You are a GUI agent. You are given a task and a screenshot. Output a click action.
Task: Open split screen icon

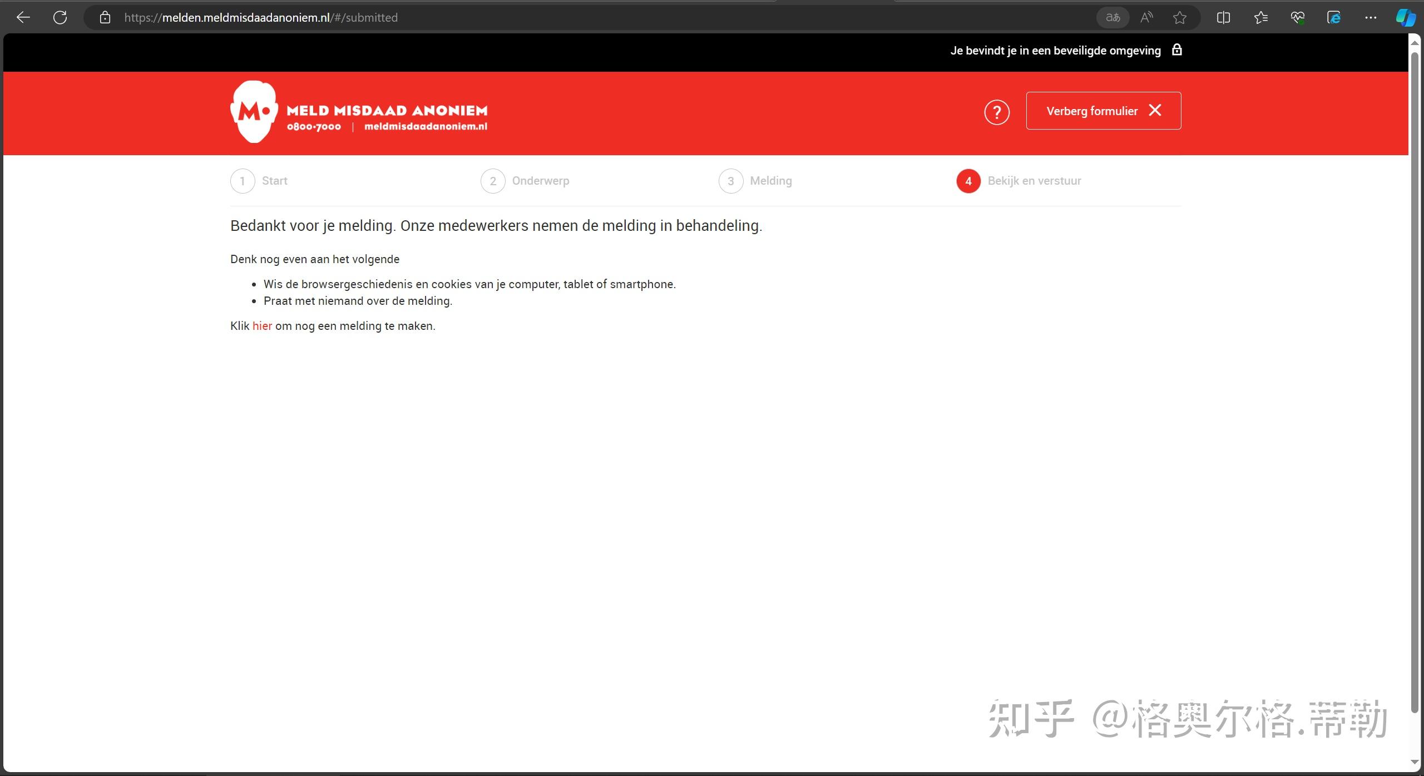coord(1223,17)
